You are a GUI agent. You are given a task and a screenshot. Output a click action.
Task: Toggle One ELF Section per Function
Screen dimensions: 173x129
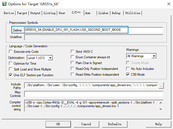pyautogui.click(x=11, y=75)
